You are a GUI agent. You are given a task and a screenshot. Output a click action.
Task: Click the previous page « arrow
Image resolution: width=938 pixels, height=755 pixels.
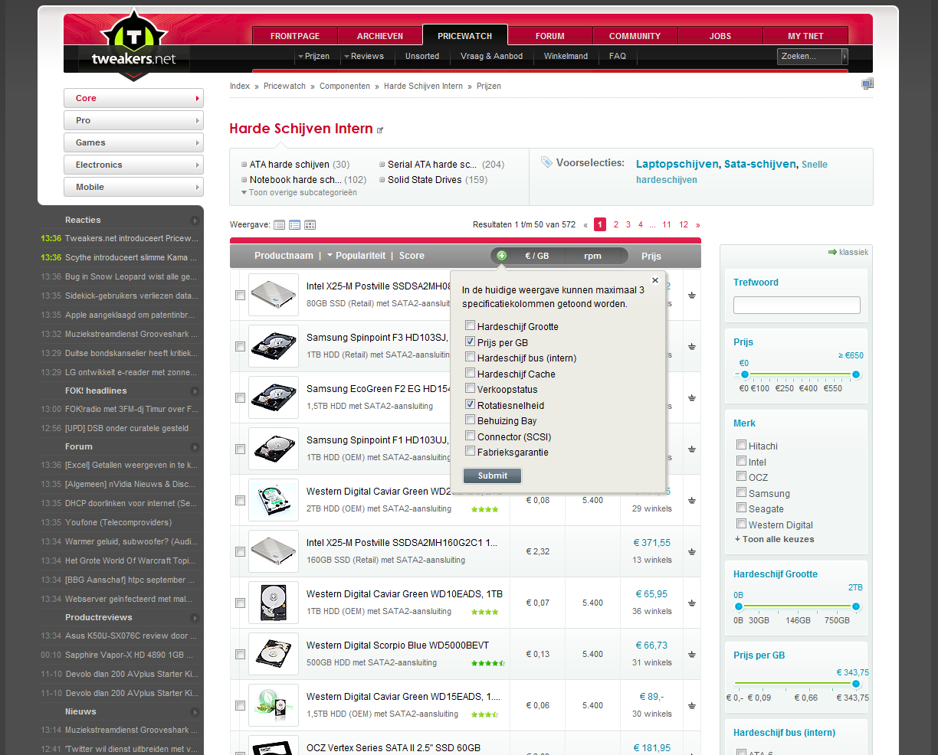point(585,225)
